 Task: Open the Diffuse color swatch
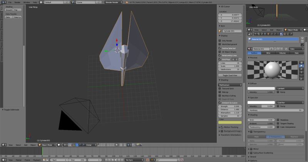pos(261,89)
